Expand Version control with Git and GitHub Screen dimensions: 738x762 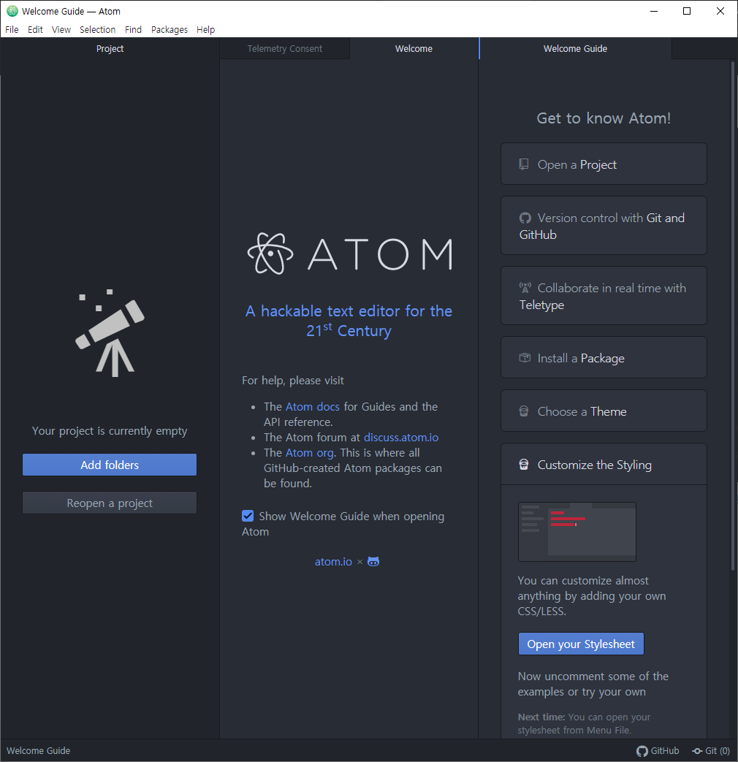pos(604,226)
